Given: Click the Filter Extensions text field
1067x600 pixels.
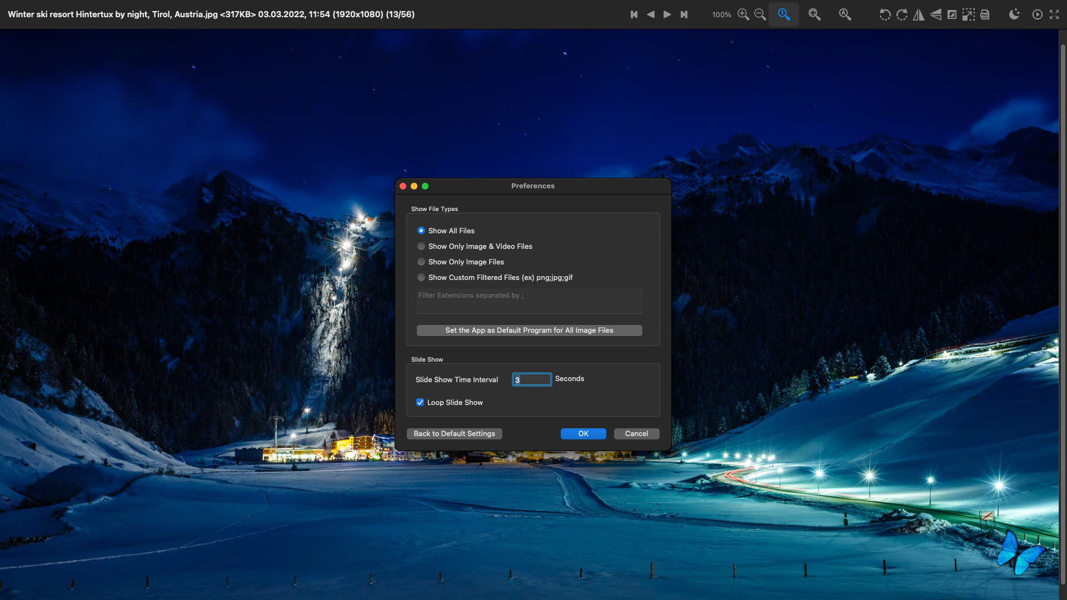Looking at the screenshot, I should 529,301.
